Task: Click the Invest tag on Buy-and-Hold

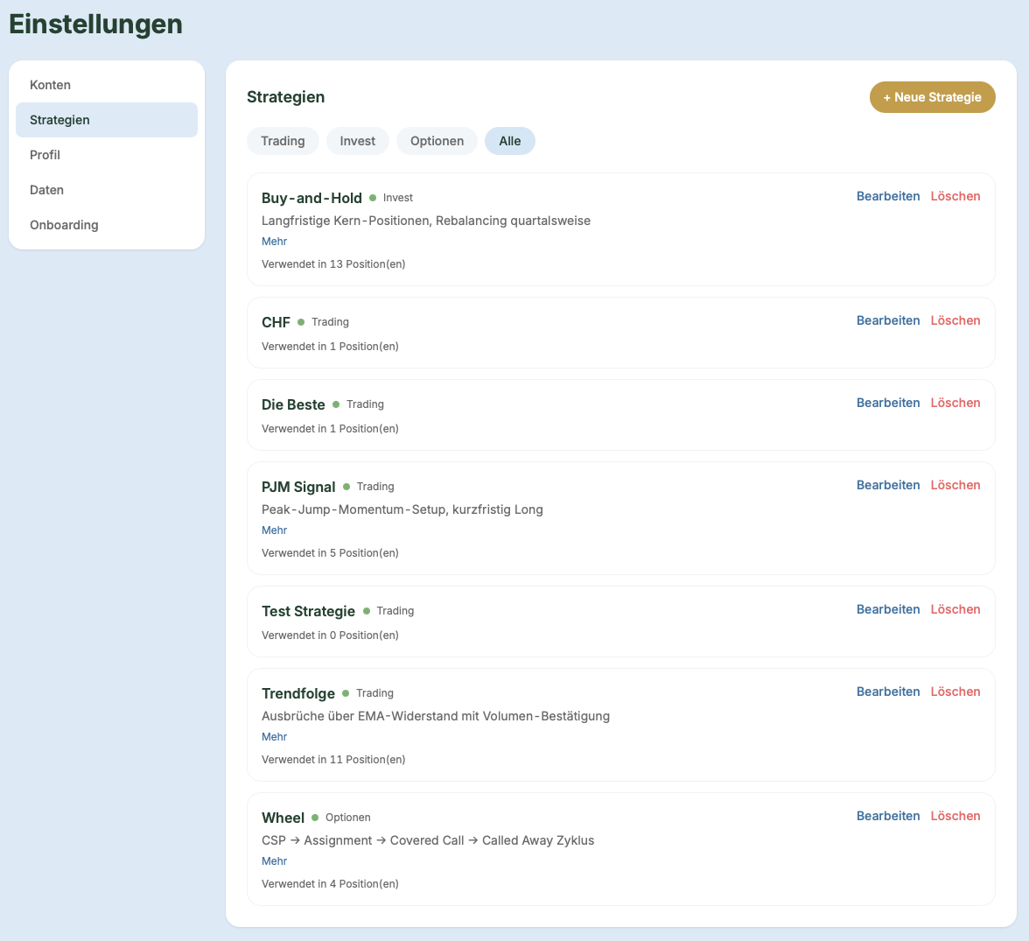Action: (x=397, y=198)
